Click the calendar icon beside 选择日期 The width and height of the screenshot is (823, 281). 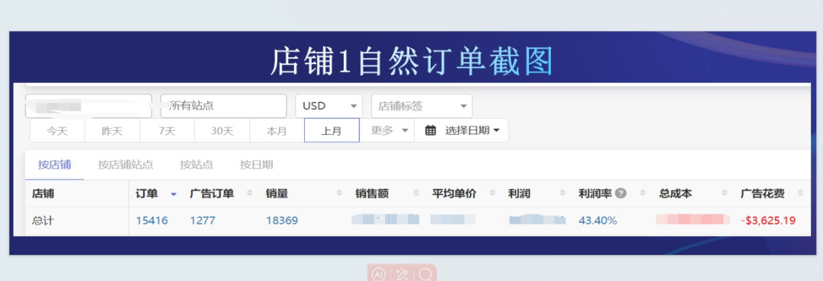coord(431,130)
